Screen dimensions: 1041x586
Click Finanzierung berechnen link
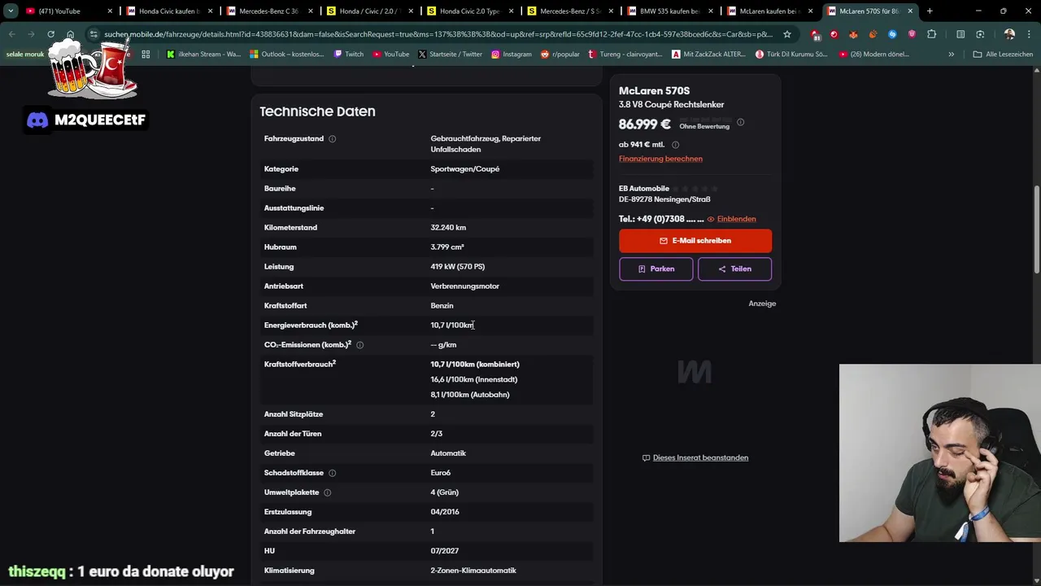tap(660, 159)
